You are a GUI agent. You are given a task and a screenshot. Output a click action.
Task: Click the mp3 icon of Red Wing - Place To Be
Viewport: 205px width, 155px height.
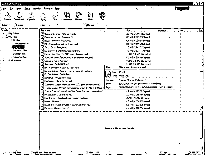[x=42, y=81]
